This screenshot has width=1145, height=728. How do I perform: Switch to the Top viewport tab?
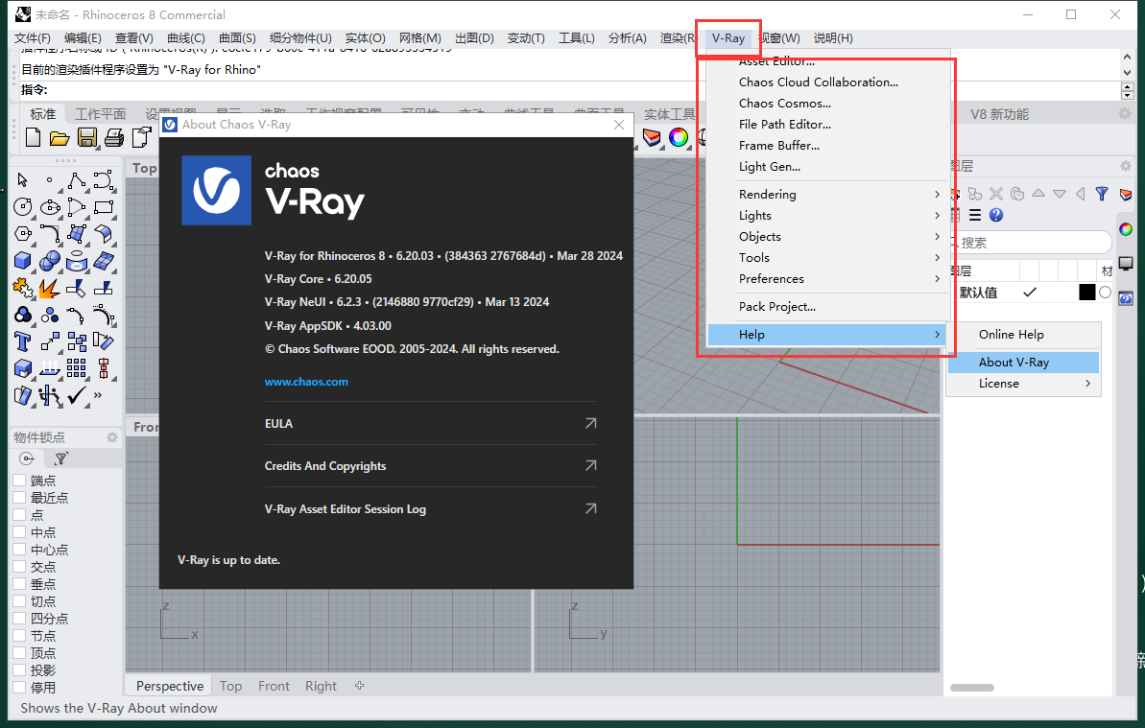point(230,685)
